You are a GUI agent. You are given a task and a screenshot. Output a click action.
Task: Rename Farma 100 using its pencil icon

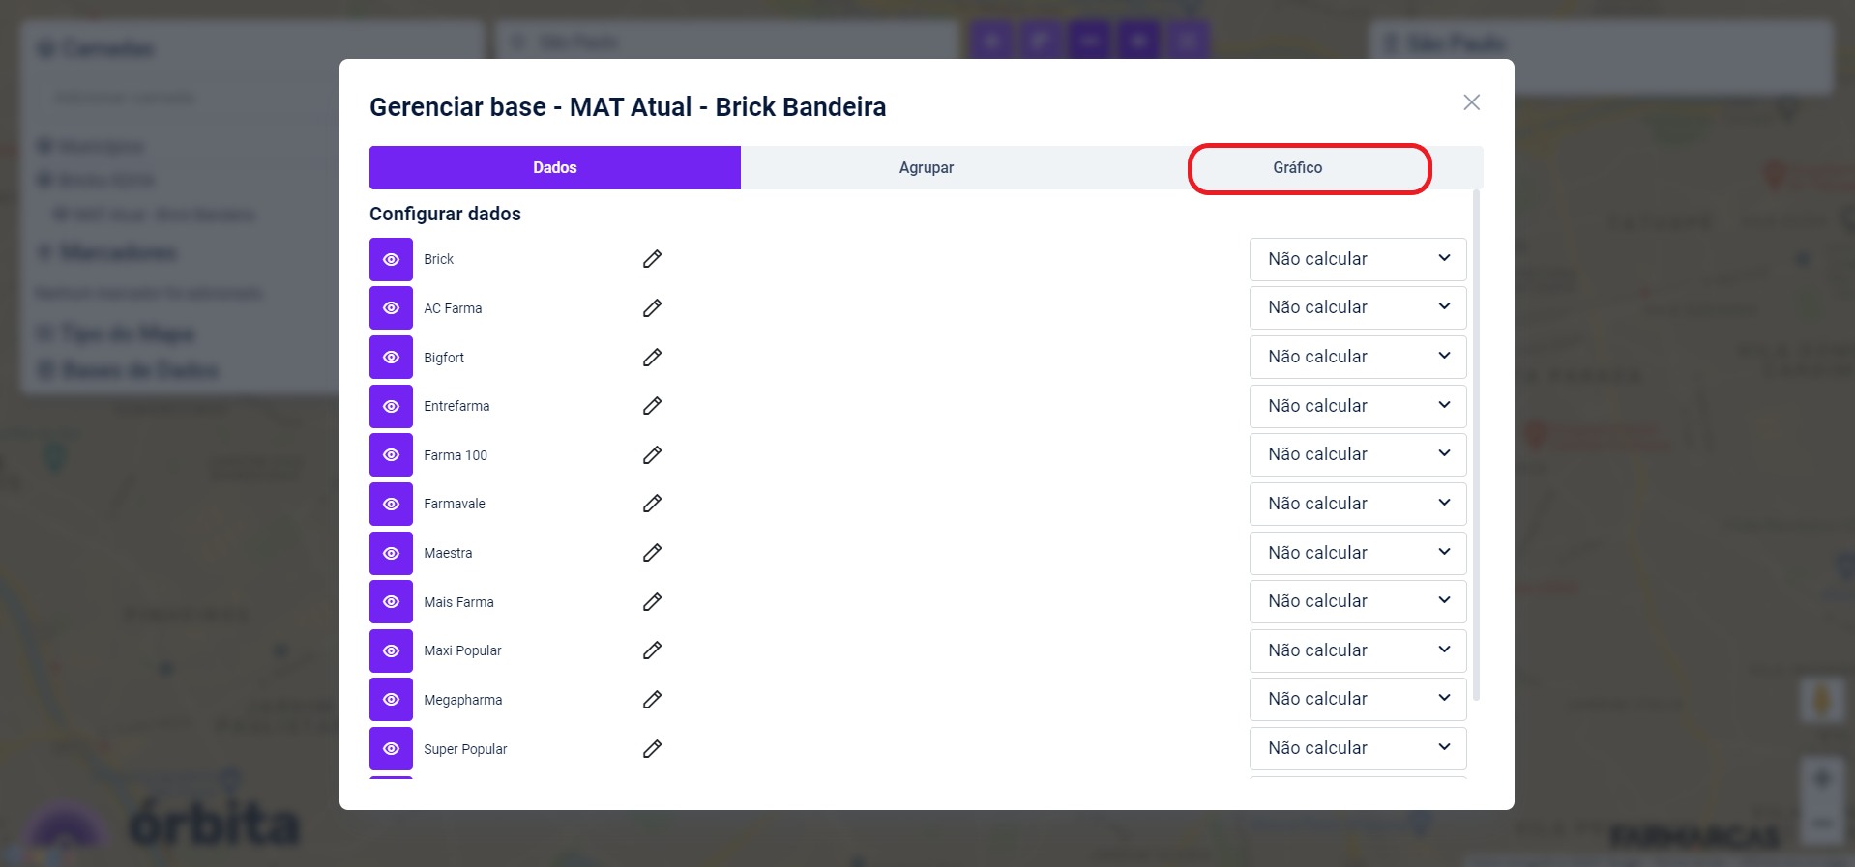pos(652,455)
